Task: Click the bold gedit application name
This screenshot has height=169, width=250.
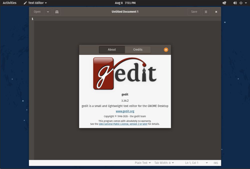Action: point(125,94)
